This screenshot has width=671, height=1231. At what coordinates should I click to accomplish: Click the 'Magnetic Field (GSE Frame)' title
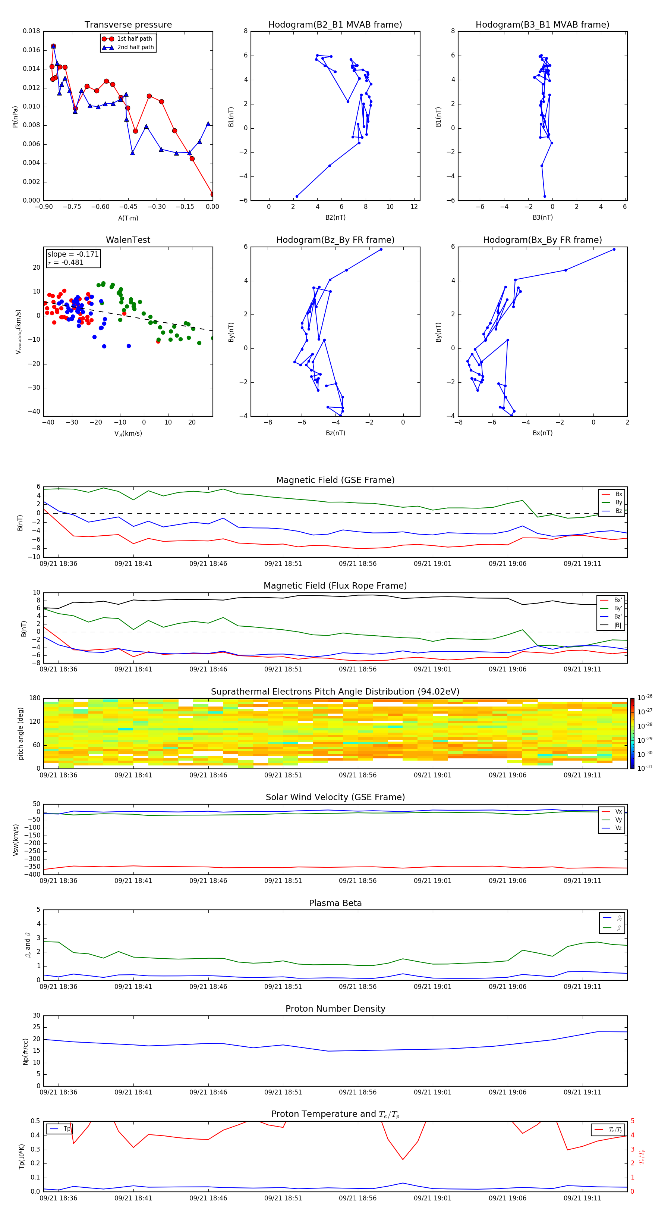(335, 480)
